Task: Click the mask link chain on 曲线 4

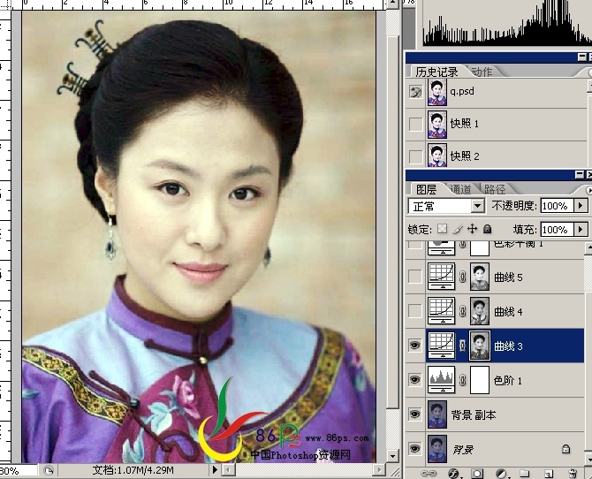Action: (462, 311)
